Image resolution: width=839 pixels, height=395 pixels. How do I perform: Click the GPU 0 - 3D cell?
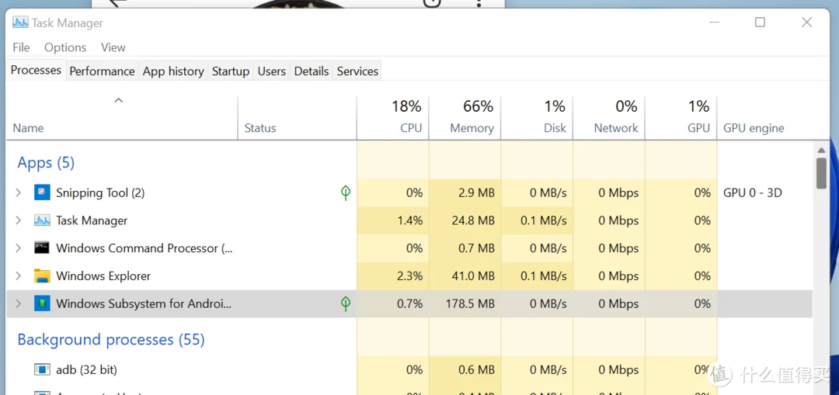pyautogui.click(x=752, y=192)
